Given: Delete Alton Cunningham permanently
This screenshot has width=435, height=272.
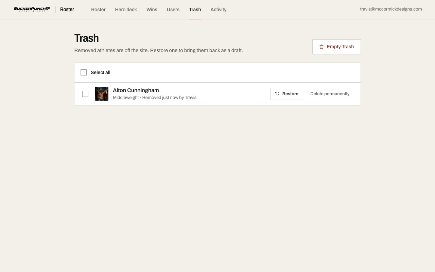Looking at the screenshot, I should coord(330,94).
